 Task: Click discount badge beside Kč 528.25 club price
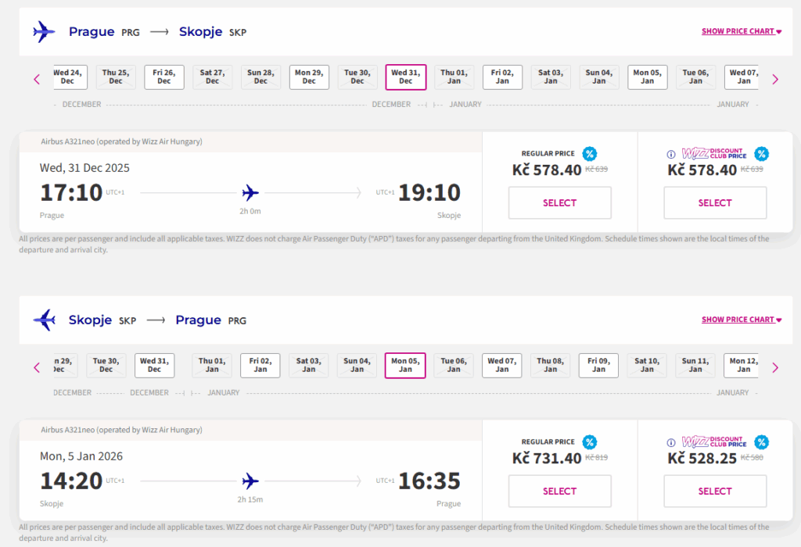pos(761,442)
